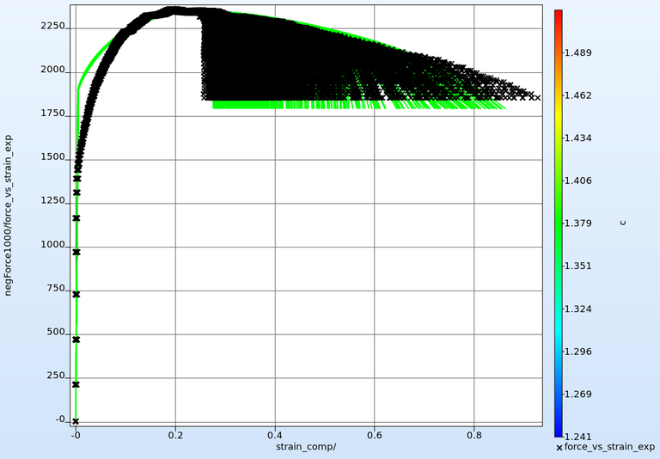Click the force_vs_strain_exp legend label
The width and height of the screenshot is (660, 459).
tap(609, 448)
